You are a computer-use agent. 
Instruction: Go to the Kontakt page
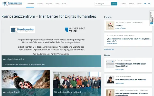123,4
